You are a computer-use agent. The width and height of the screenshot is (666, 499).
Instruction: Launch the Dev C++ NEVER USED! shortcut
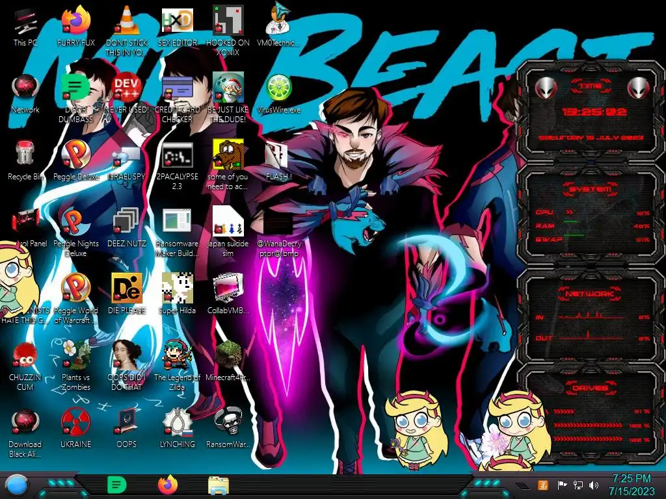tap(127, 94)
